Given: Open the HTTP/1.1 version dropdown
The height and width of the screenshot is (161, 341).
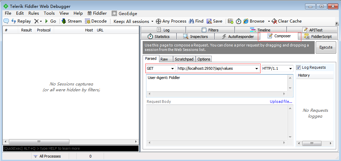Looking at the screenshot, I should click(x=277, y=68).
